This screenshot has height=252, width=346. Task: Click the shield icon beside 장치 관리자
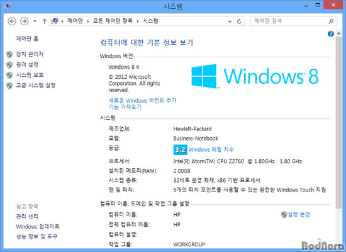pyautogui.click(x=9, y=54)
